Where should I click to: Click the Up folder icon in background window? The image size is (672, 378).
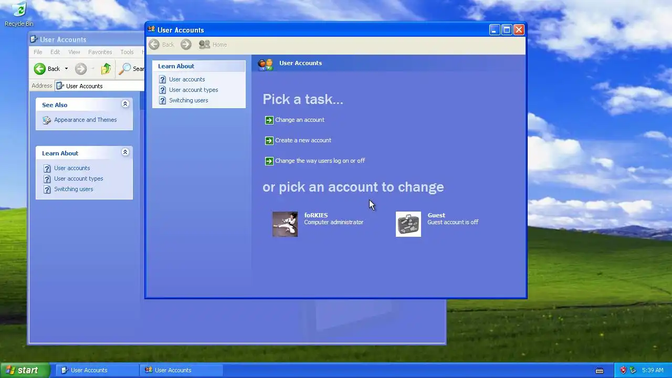tap(106, 69)
